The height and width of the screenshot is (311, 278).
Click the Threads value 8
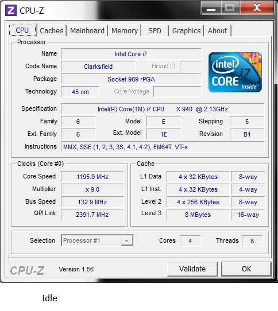coord(252,241)
